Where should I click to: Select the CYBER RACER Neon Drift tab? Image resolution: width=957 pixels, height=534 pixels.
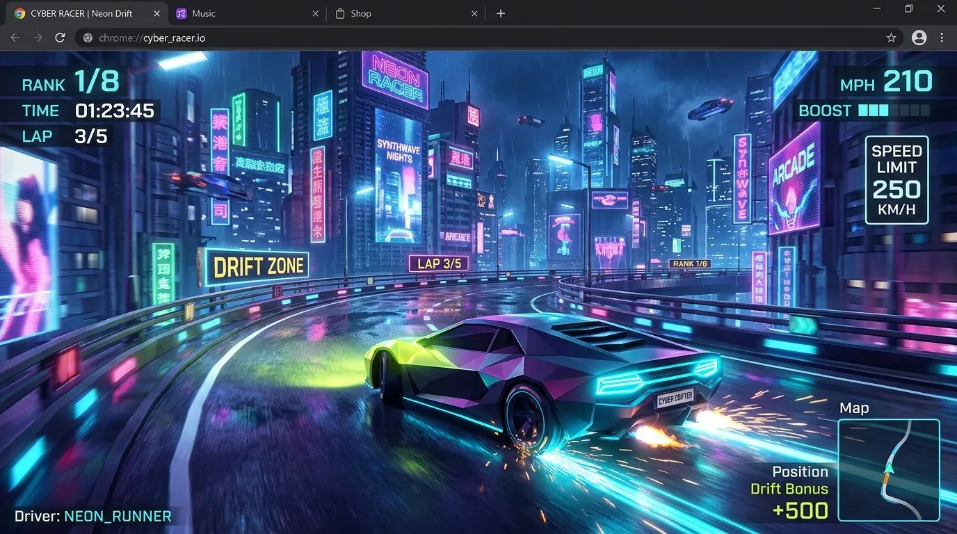[x=87, y=13]
